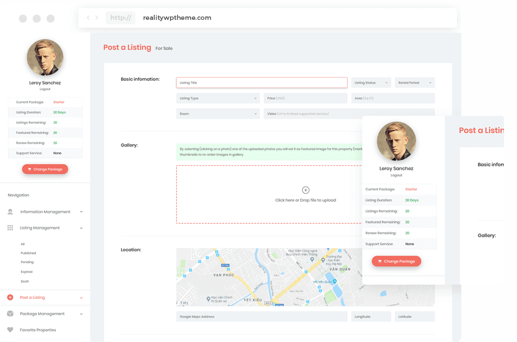Click the Package Management box icon
The image size is (517, 342).
click(x=10, y=314)
